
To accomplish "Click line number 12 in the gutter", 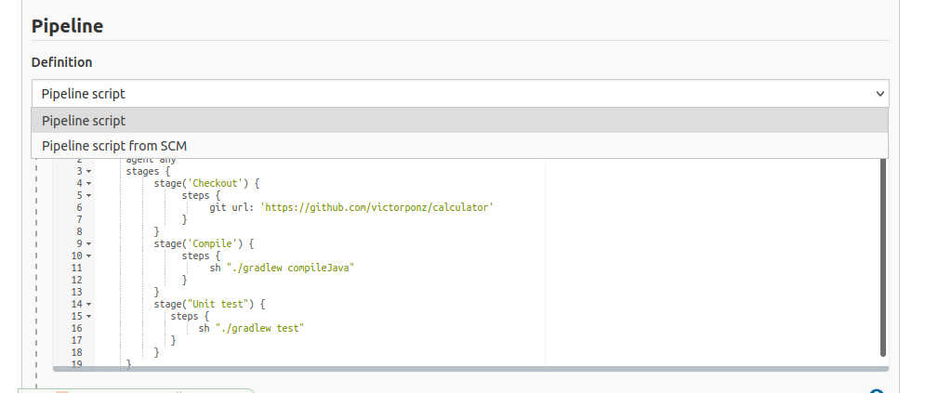I will pos(76,280).
